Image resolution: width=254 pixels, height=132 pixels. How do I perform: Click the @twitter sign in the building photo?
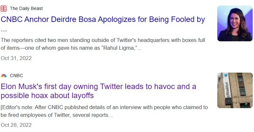click(x=227, y=90)
